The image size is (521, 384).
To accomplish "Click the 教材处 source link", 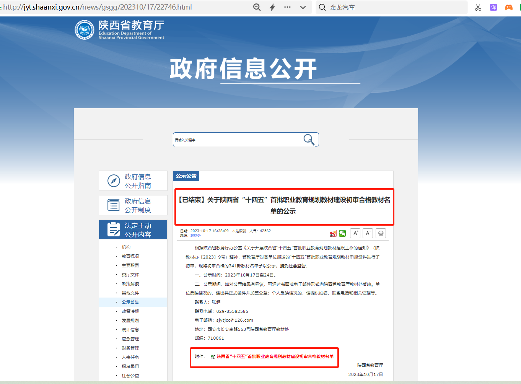I will pos(195,236).
